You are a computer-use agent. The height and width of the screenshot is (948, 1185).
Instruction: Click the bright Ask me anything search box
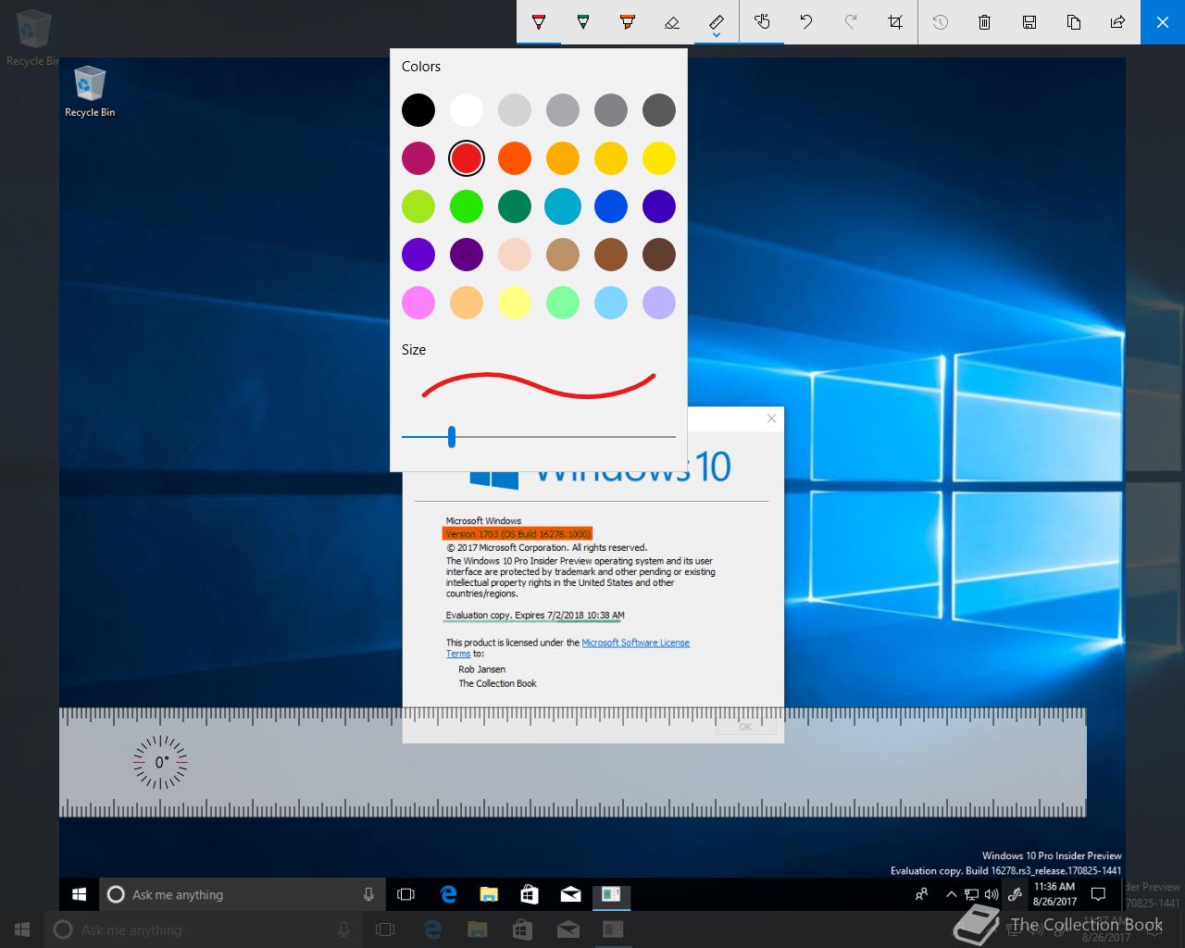point(242,894)
